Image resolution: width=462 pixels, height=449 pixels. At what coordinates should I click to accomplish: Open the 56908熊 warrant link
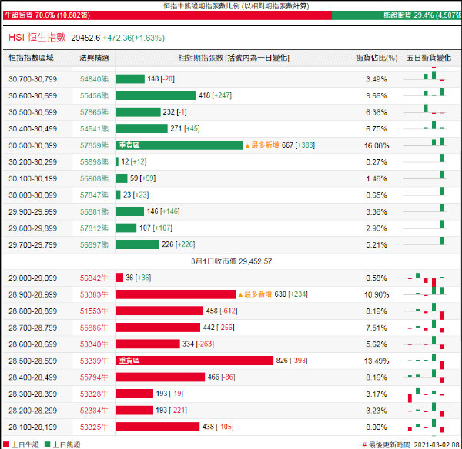(x=94, y=178)
